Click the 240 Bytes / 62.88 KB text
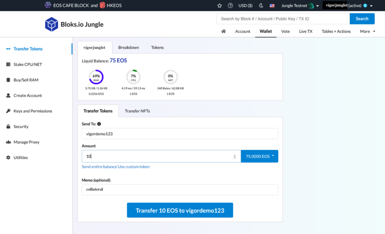Viewport: 385px width, 234px height. (170, 88)
